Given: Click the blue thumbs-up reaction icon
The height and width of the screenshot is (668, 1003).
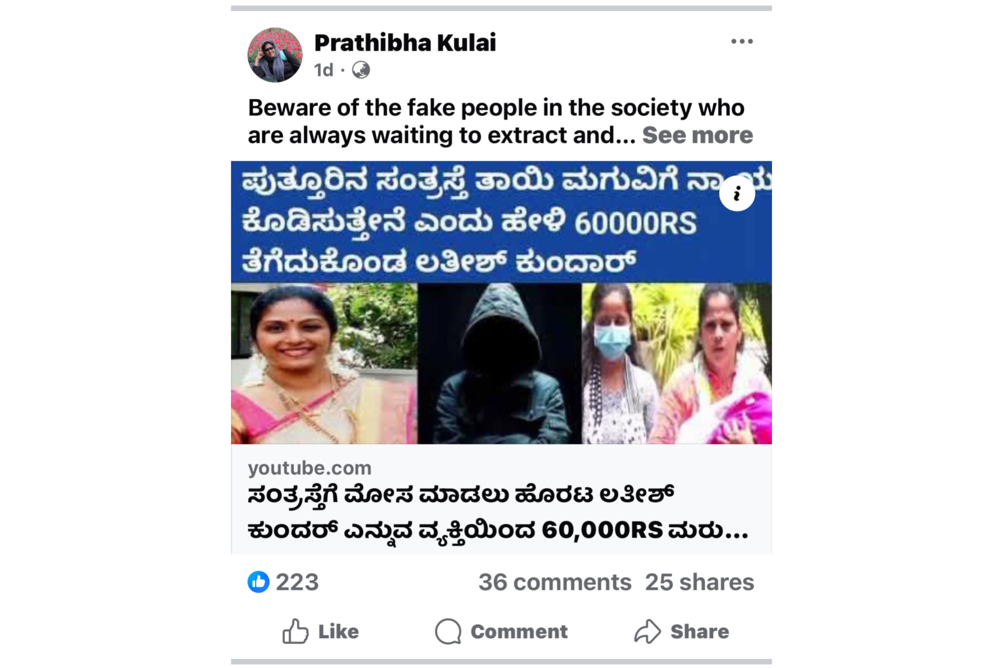Looking at the screenshot, I should tap(258, 582).
